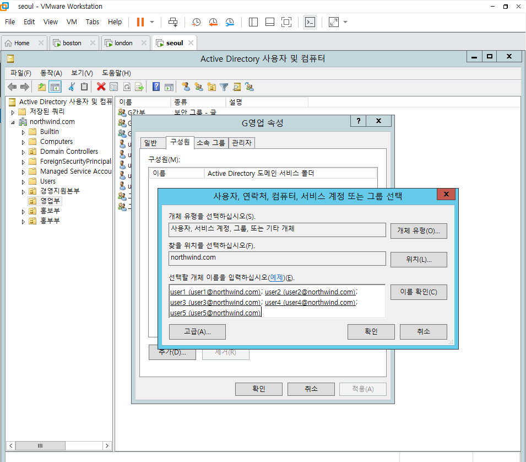
Task: Expand the Domain Controllers node
Action: (x=23, y=152)
